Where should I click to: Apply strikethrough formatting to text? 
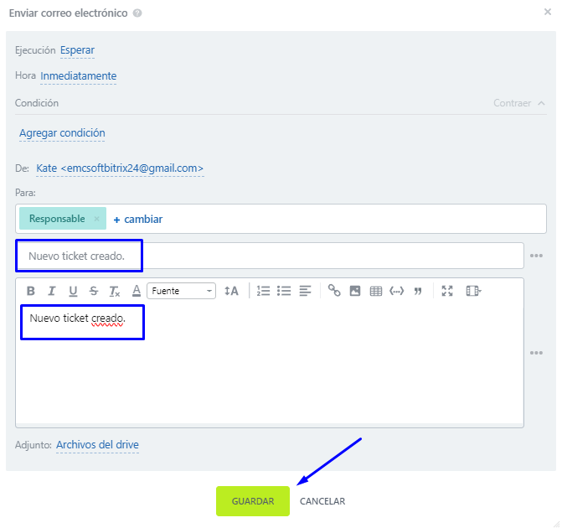coord(94,291)
